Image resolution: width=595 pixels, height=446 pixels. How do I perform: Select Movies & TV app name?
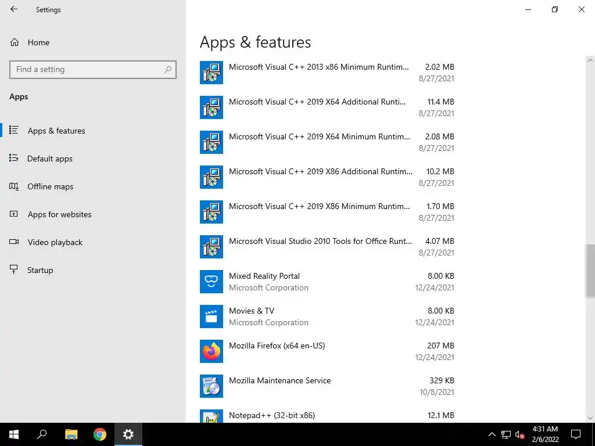(251, 311)
